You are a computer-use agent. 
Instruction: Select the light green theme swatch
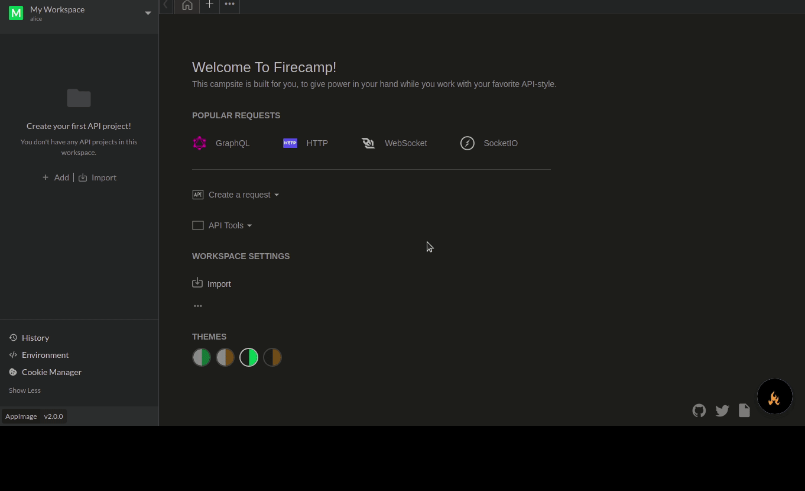click(x=202, y=357)
